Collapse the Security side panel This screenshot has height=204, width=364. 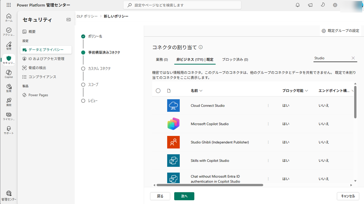click(x=69, y=19)
